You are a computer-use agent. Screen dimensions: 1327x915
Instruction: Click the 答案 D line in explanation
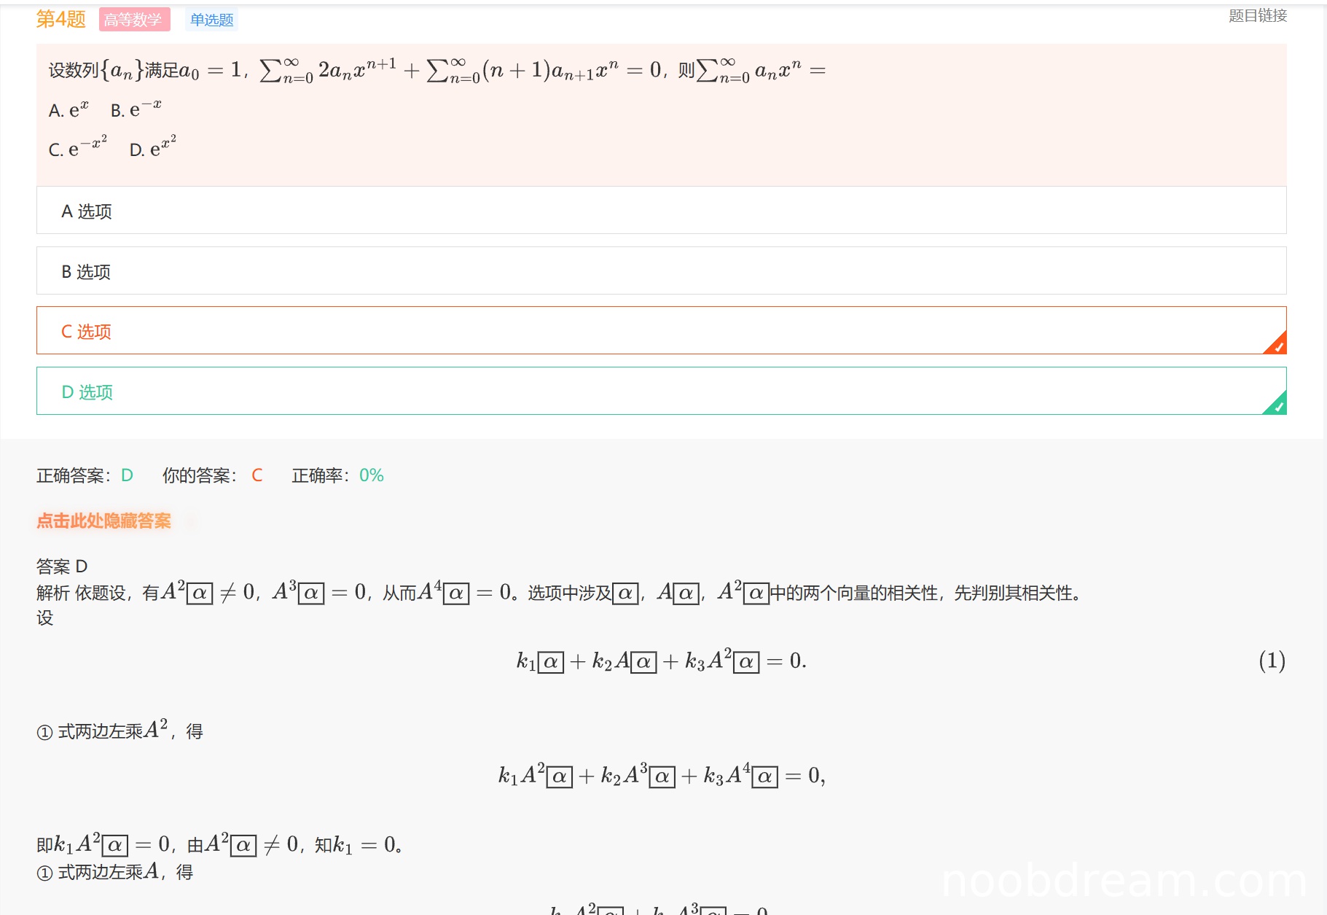pos(62,566)
